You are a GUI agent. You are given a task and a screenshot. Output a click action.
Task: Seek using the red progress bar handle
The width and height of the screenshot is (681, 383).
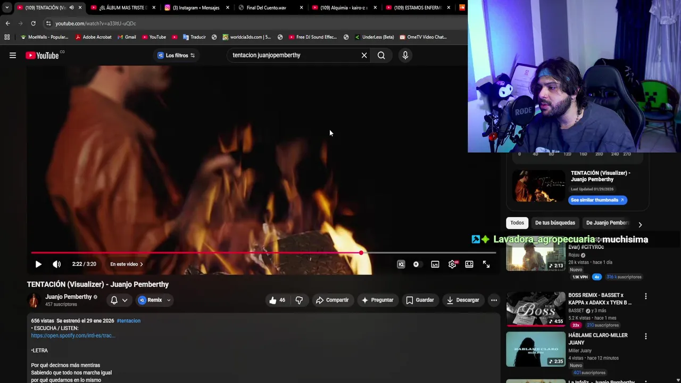(x=361, y=253)
